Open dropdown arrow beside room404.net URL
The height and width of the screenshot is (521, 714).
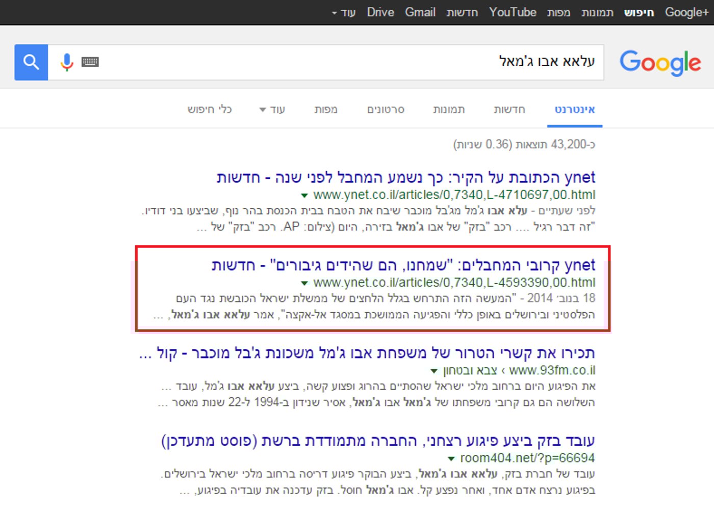tap(451, 458)
